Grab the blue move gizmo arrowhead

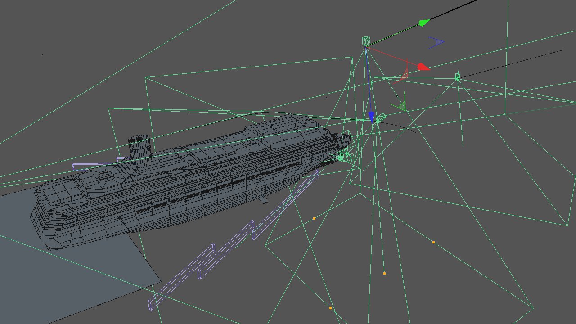click(x=371, y=117)
